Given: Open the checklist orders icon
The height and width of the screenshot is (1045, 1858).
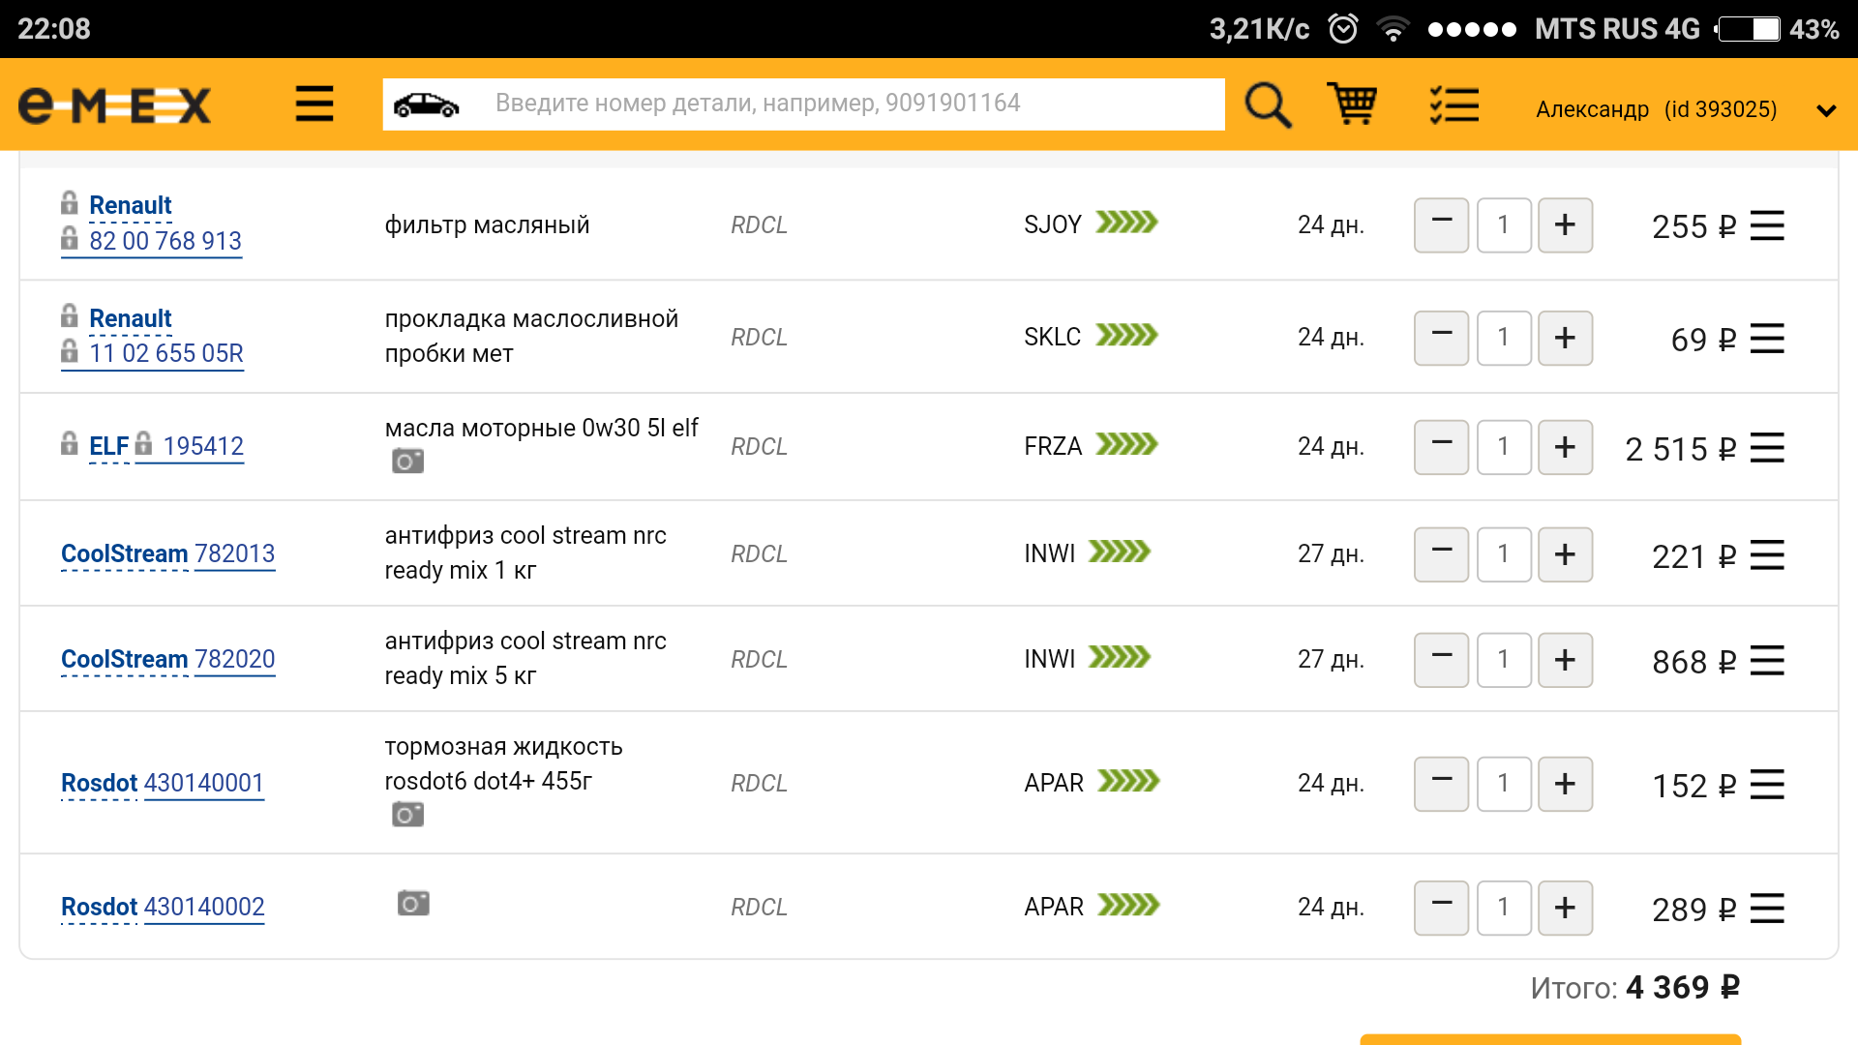Looking at the screenshot, I should pos(1453,104).
